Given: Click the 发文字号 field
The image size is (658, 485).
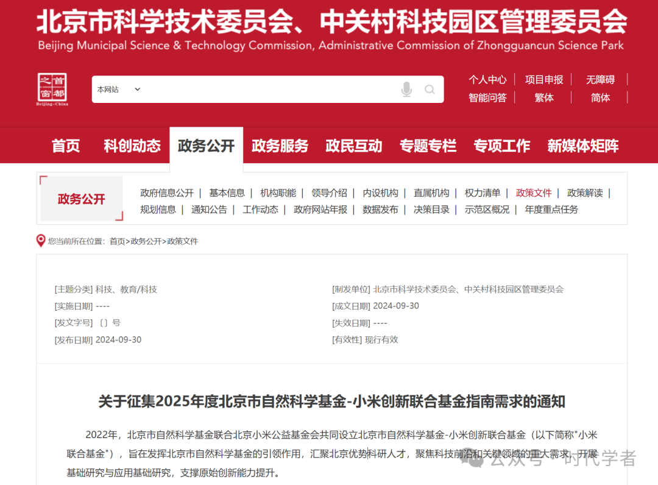Looking at the screenshot, I should pyautogui.click(x=87, y=323).
